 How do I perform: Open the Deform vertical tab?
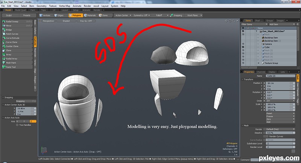[x=35, y=31]
